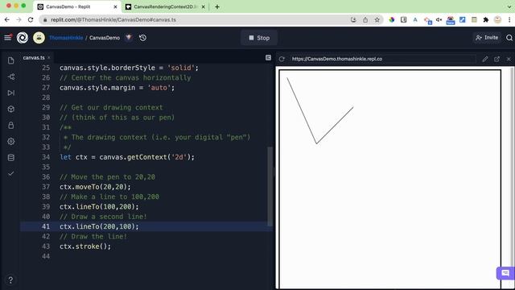Click the line 25 borderStyle code

[129, 68]
